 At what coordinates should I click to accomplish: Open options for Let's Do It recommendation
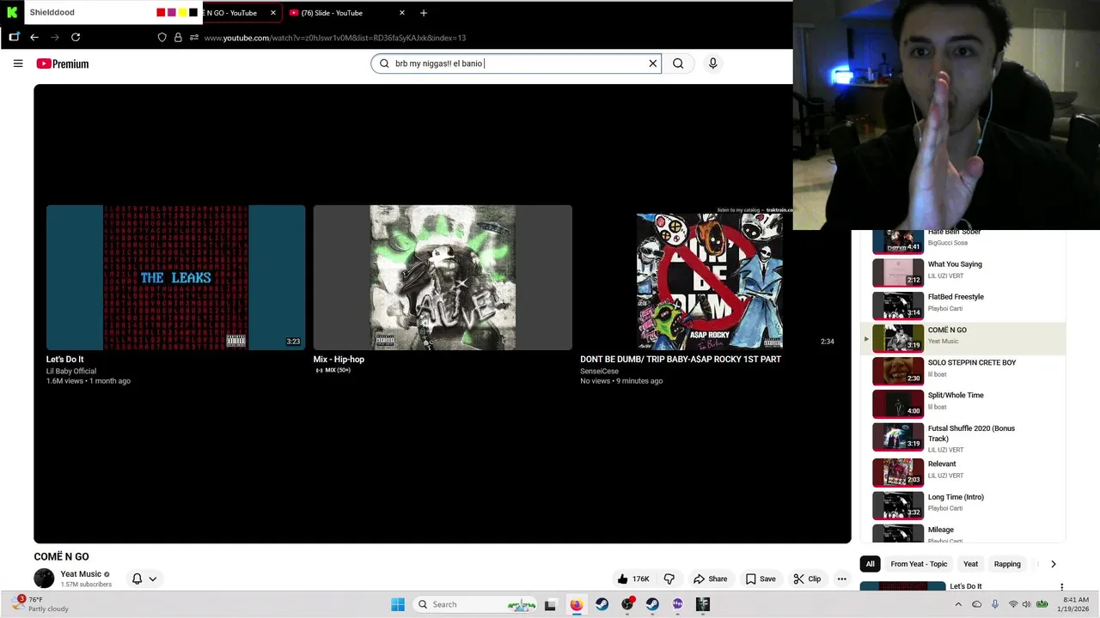1061,587
